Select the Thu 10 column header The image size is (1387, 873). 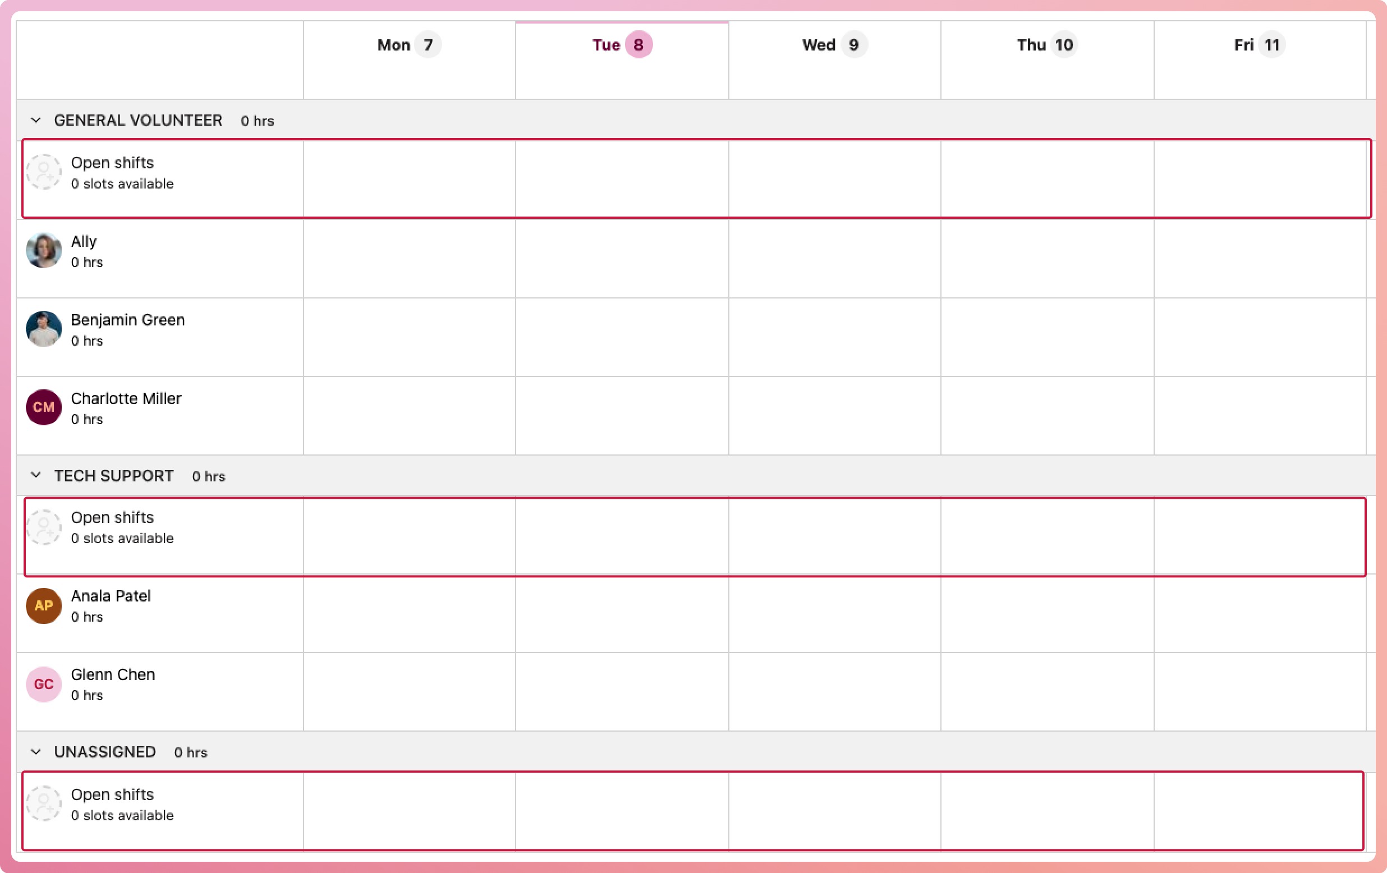(1046, 45)
